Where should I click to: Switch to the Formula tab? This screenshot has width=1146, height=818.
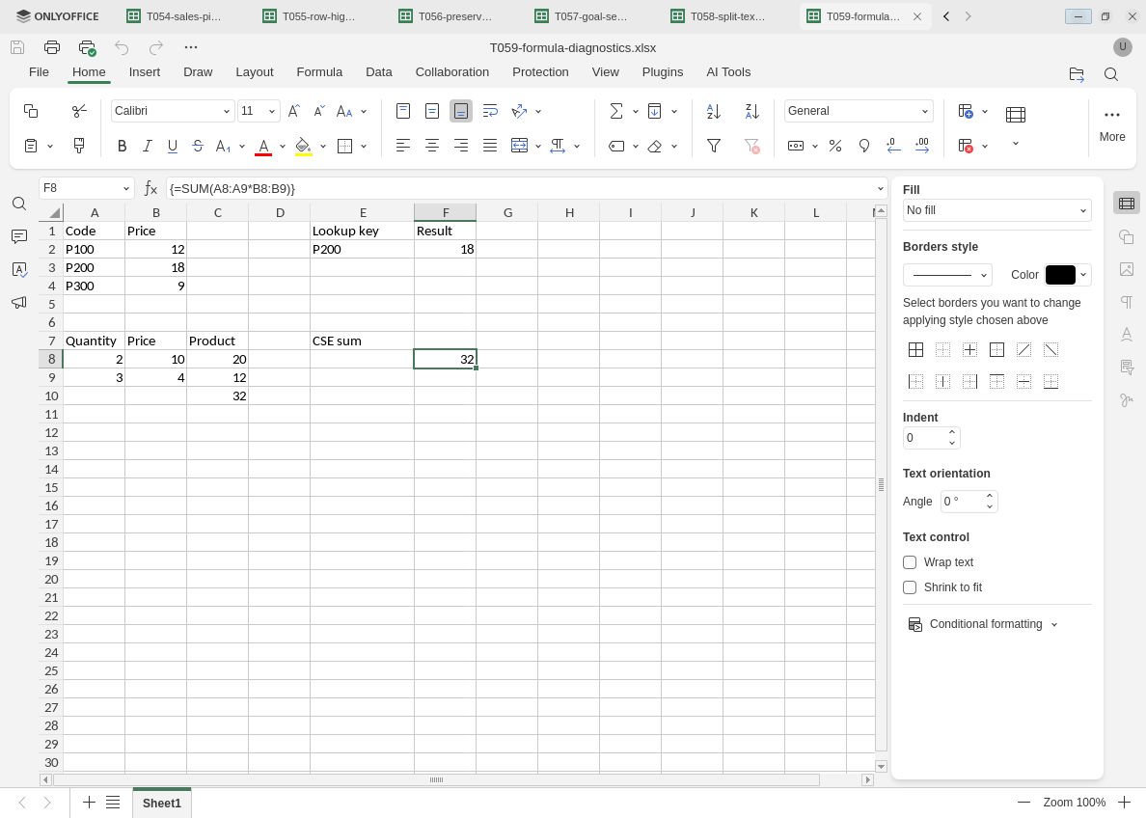(x=319, y=72)
